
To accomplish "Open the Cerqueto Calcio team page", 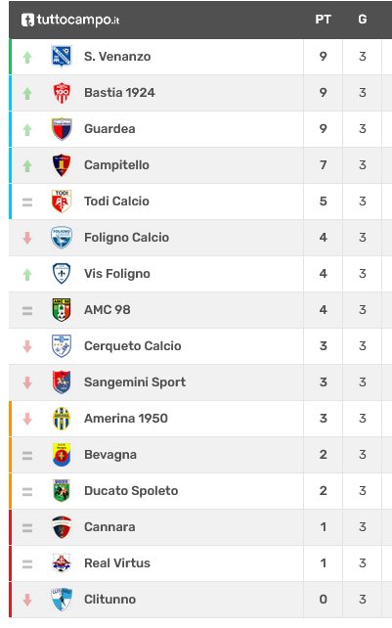I will 133,346.
